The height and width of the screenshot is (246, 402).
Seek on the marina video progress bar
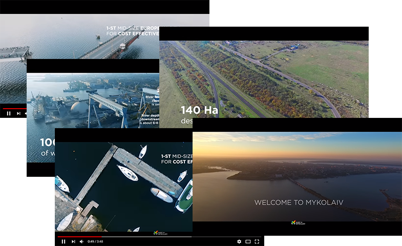(x=128, y=237)
